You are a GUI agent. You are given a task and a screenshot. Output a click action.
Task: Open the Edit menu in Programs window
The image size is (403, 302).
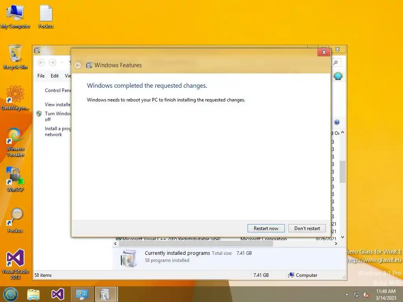tap(54, 76)
